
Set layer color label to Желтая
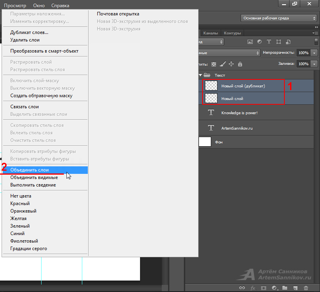[x=45, y=219]
